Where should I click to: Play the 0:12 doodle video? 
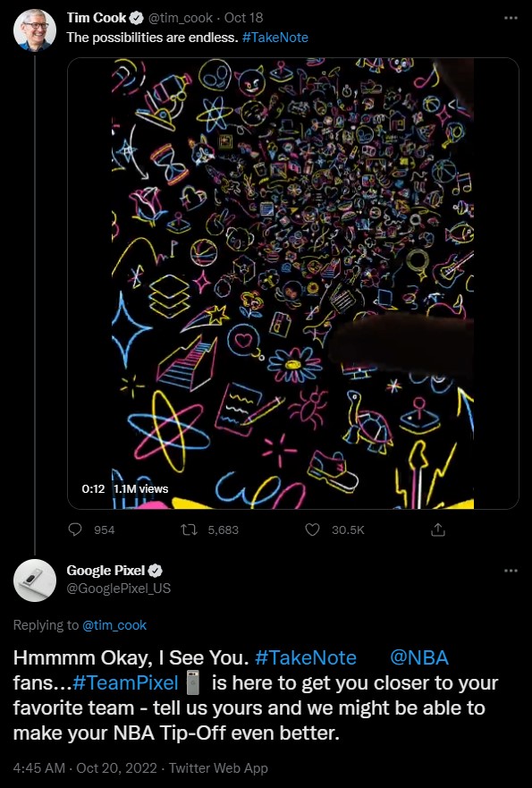293,284
